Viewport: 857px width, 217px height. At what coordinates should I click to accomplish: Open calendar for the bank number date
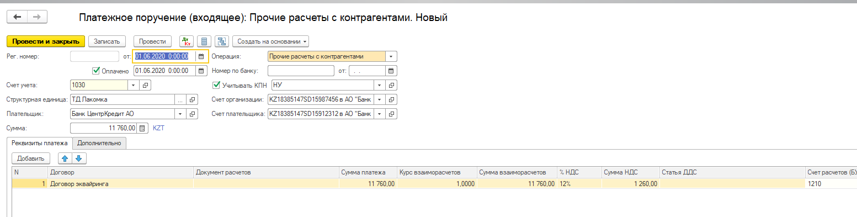(x=391, y=71)
